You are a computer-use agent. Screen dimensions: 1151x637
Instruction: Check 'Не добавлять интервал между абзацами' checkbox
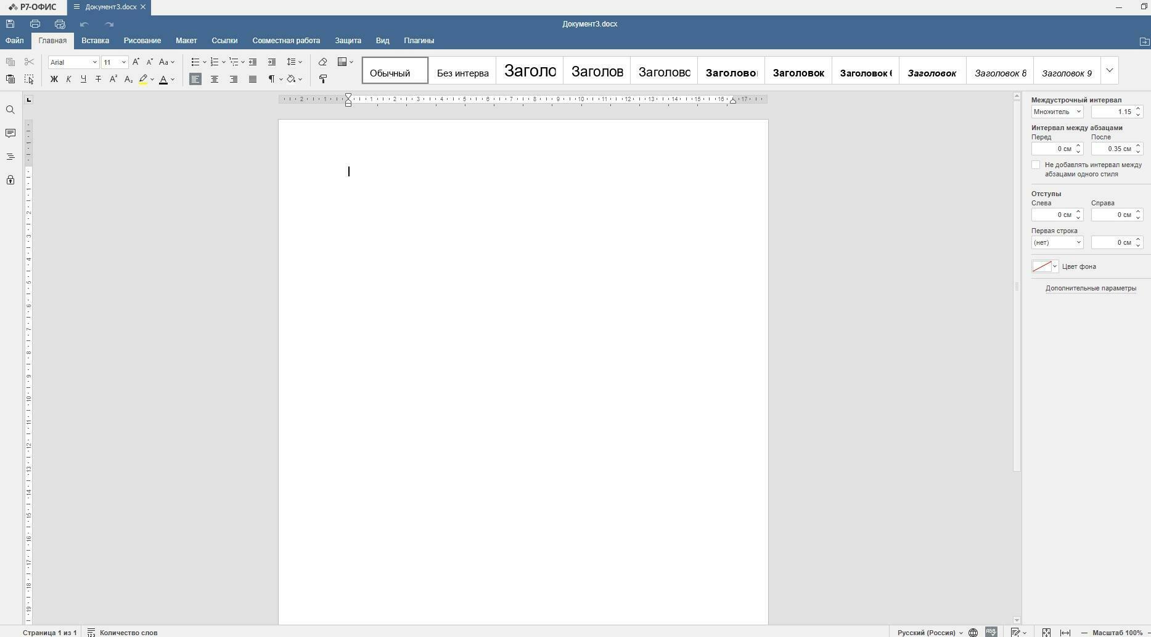pos(1036,165)
